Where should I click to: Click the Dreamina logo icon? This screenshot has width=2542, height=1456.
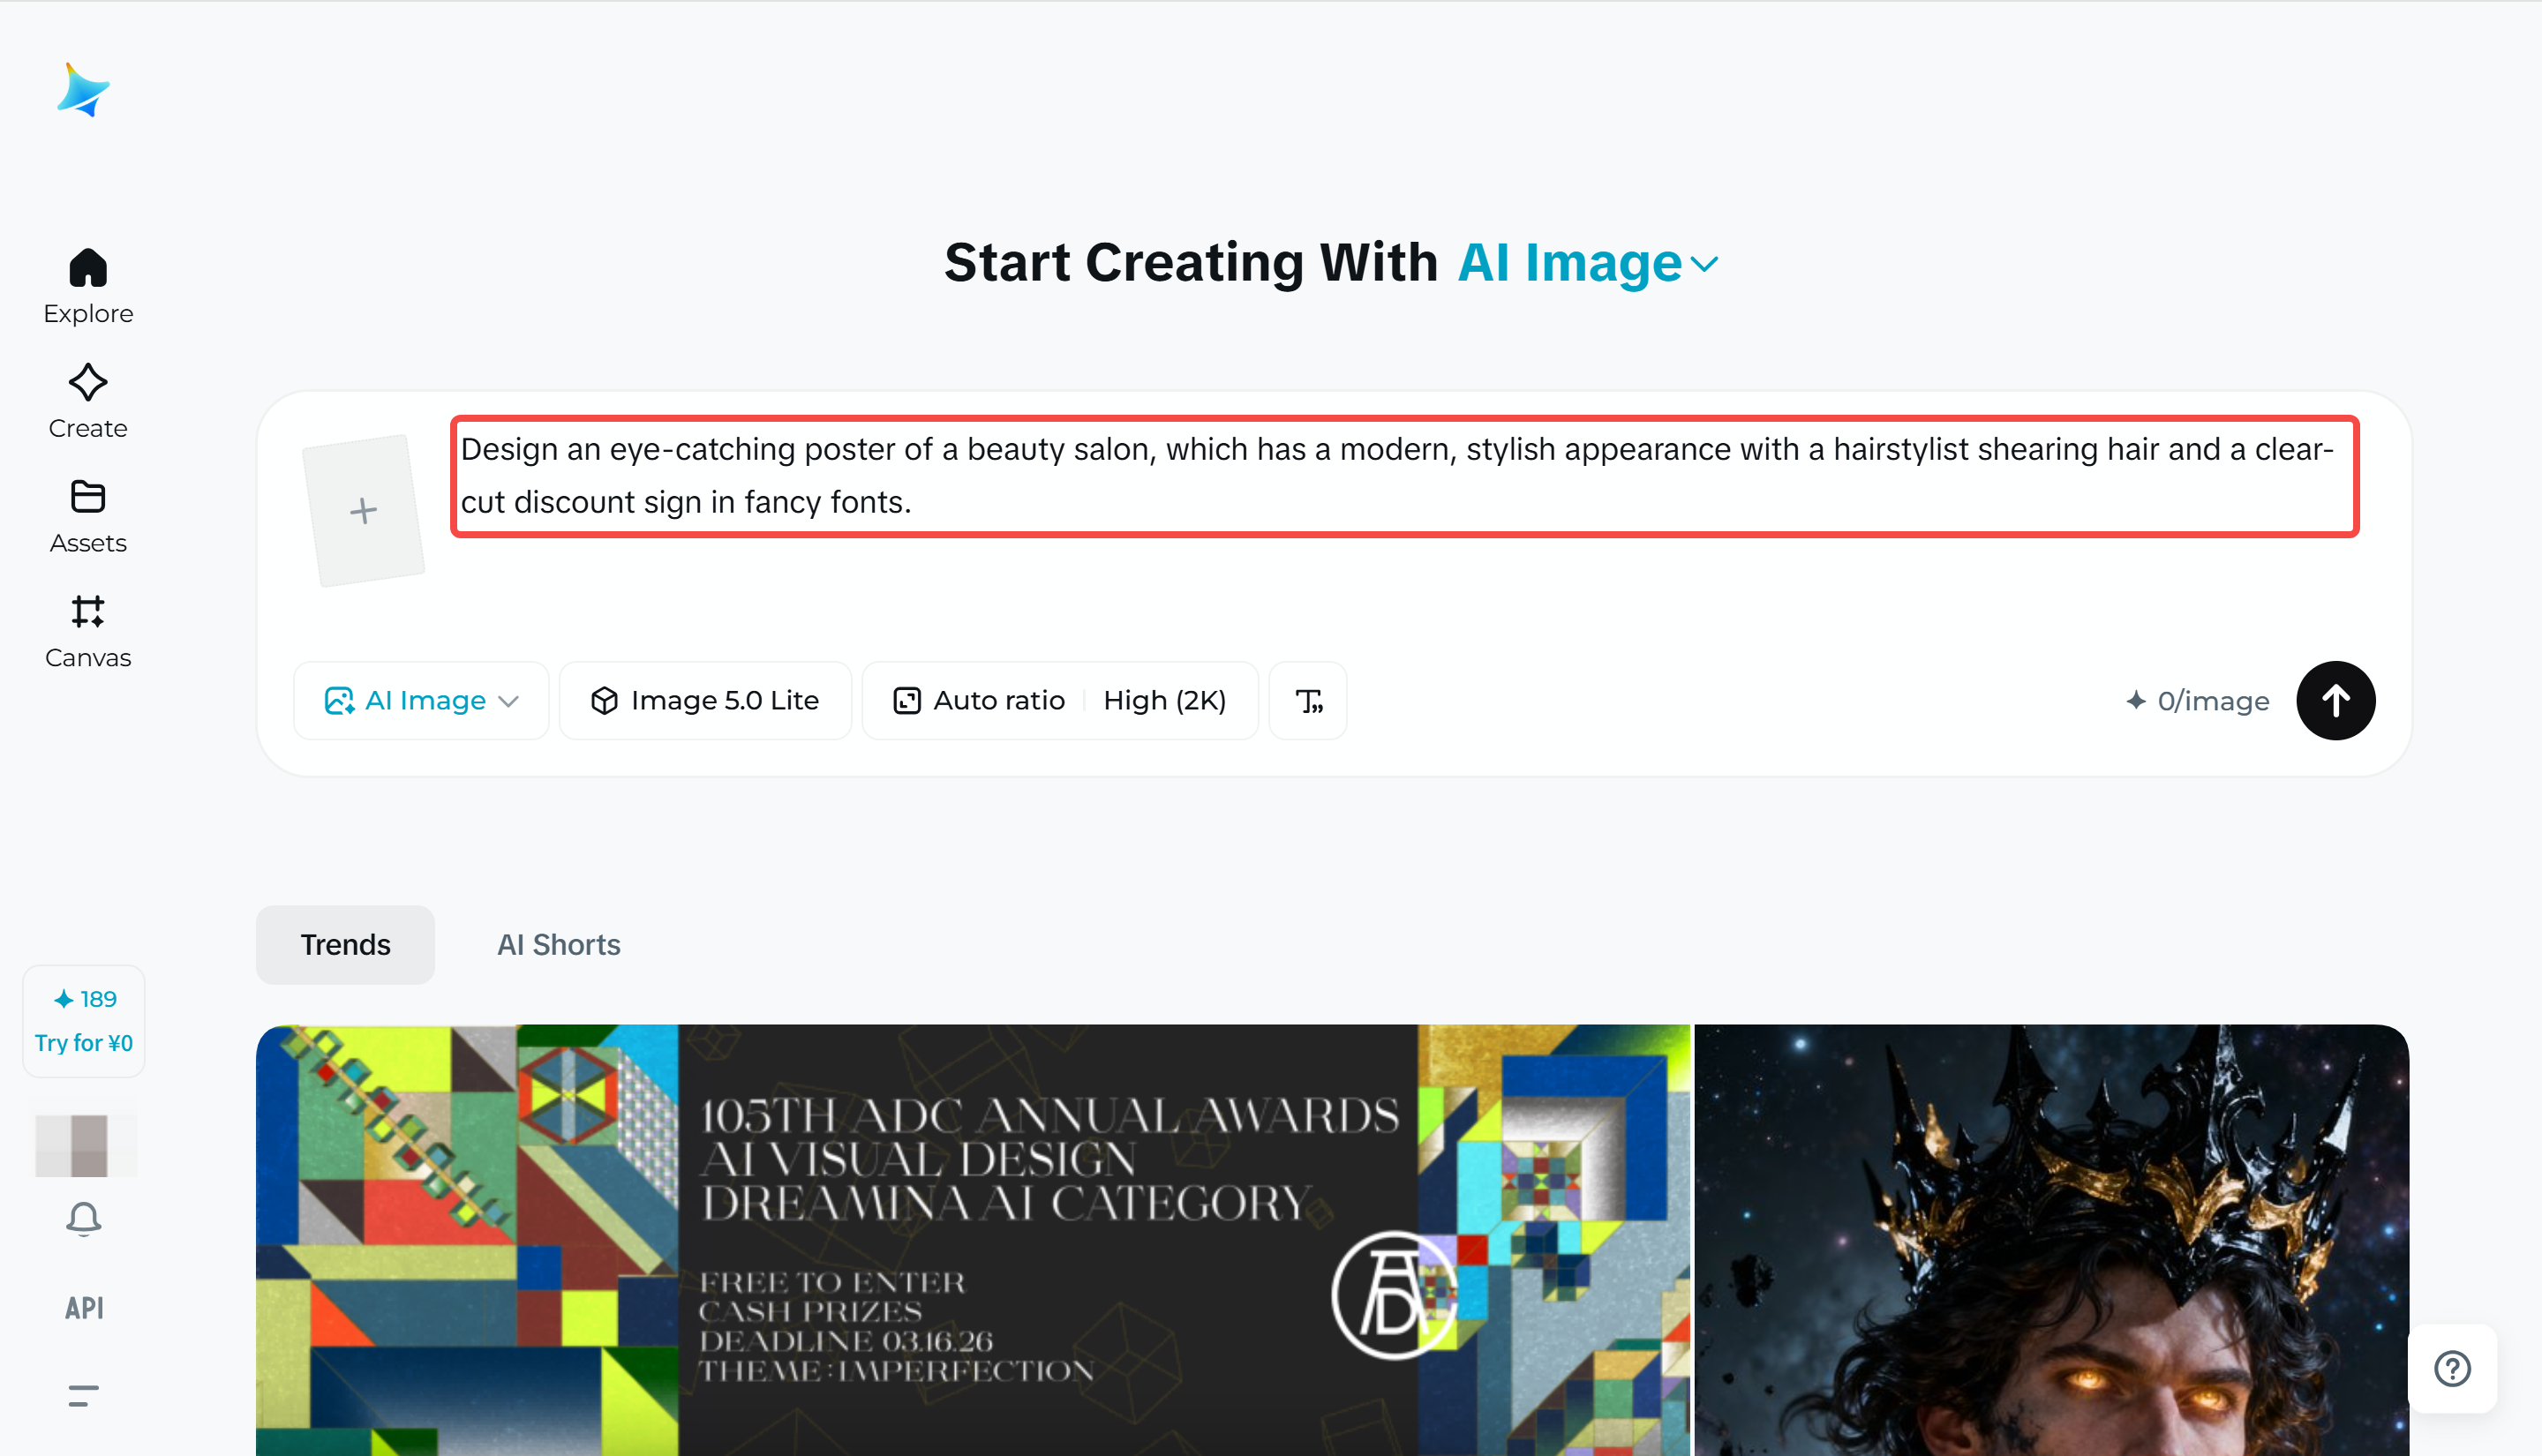point(83,90)
